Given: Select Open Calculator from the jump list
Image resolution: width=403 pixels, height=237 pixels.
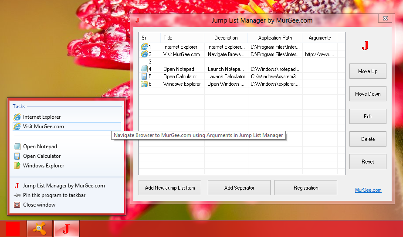Looking at the screenshot, I should coord(67,156).
